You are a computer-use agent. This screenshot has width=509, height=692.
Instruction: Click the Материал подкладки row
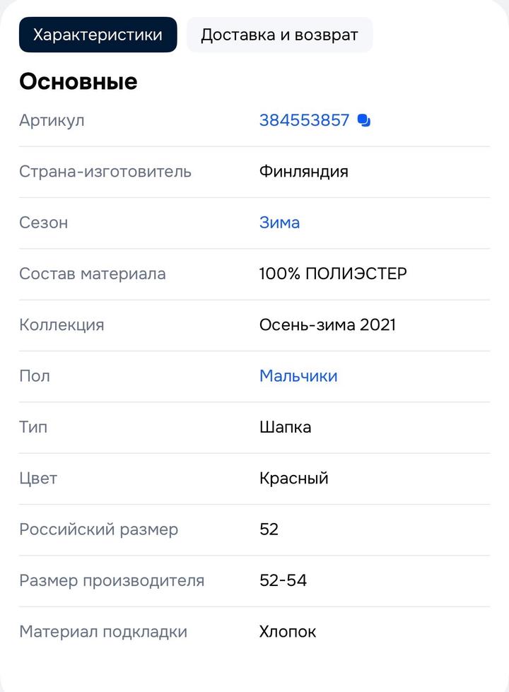click(104, 632)
